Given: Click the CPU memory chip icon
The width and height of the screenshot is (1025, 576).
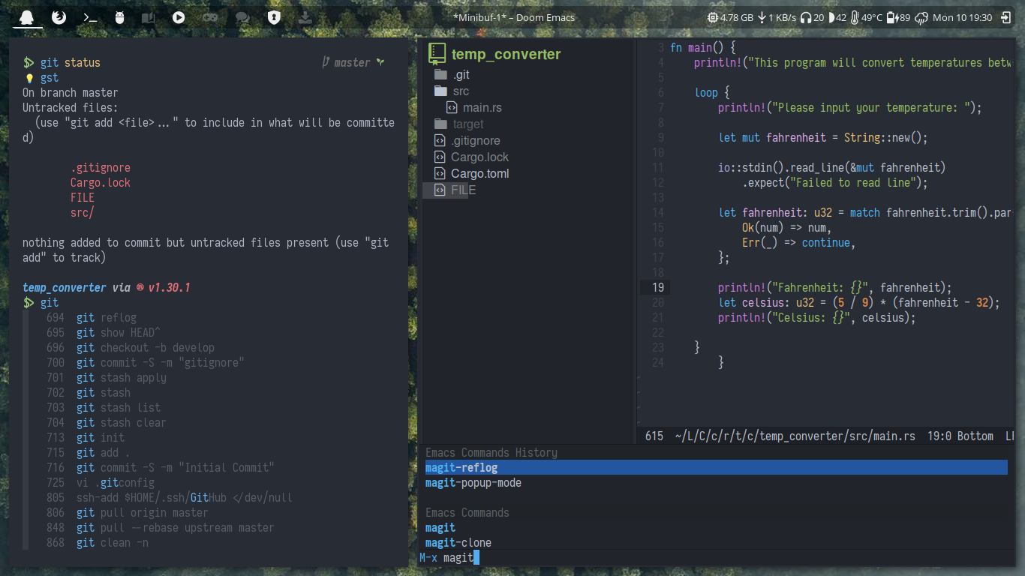Looking at the screenshot, I should click(x=712, y=17).
